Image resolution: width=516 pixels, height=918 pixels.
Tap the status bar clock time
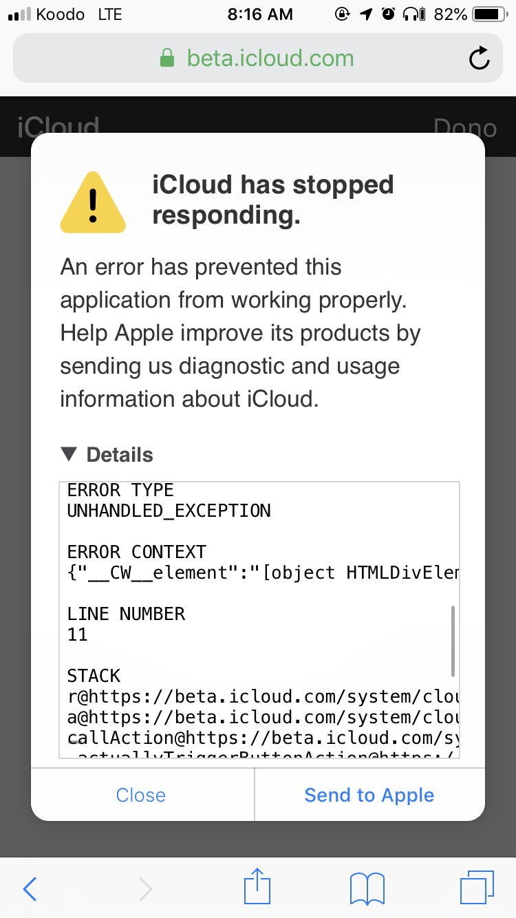(259, 14)
